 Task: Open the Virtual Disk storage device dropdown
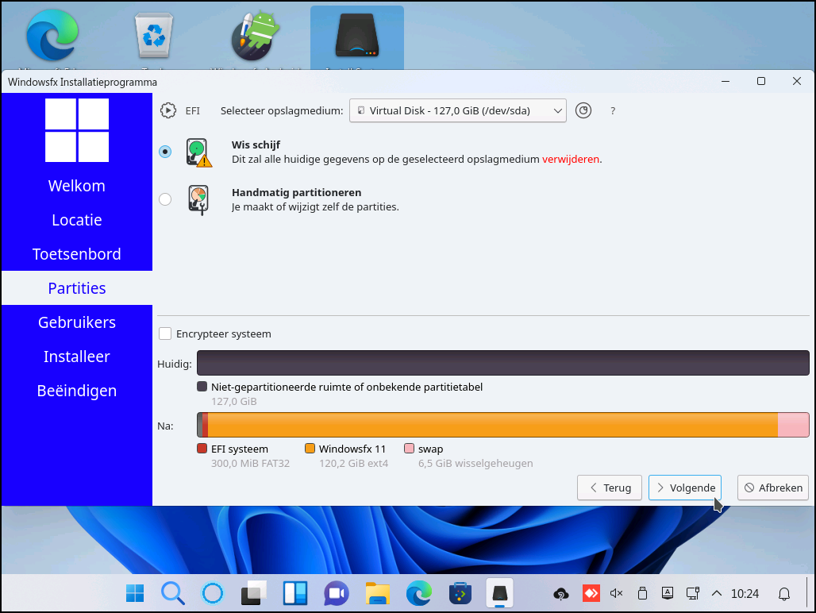point(458,110)
